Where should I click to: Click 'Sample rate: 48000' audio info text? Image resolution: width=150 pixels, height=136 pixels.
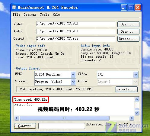(97, 49)
